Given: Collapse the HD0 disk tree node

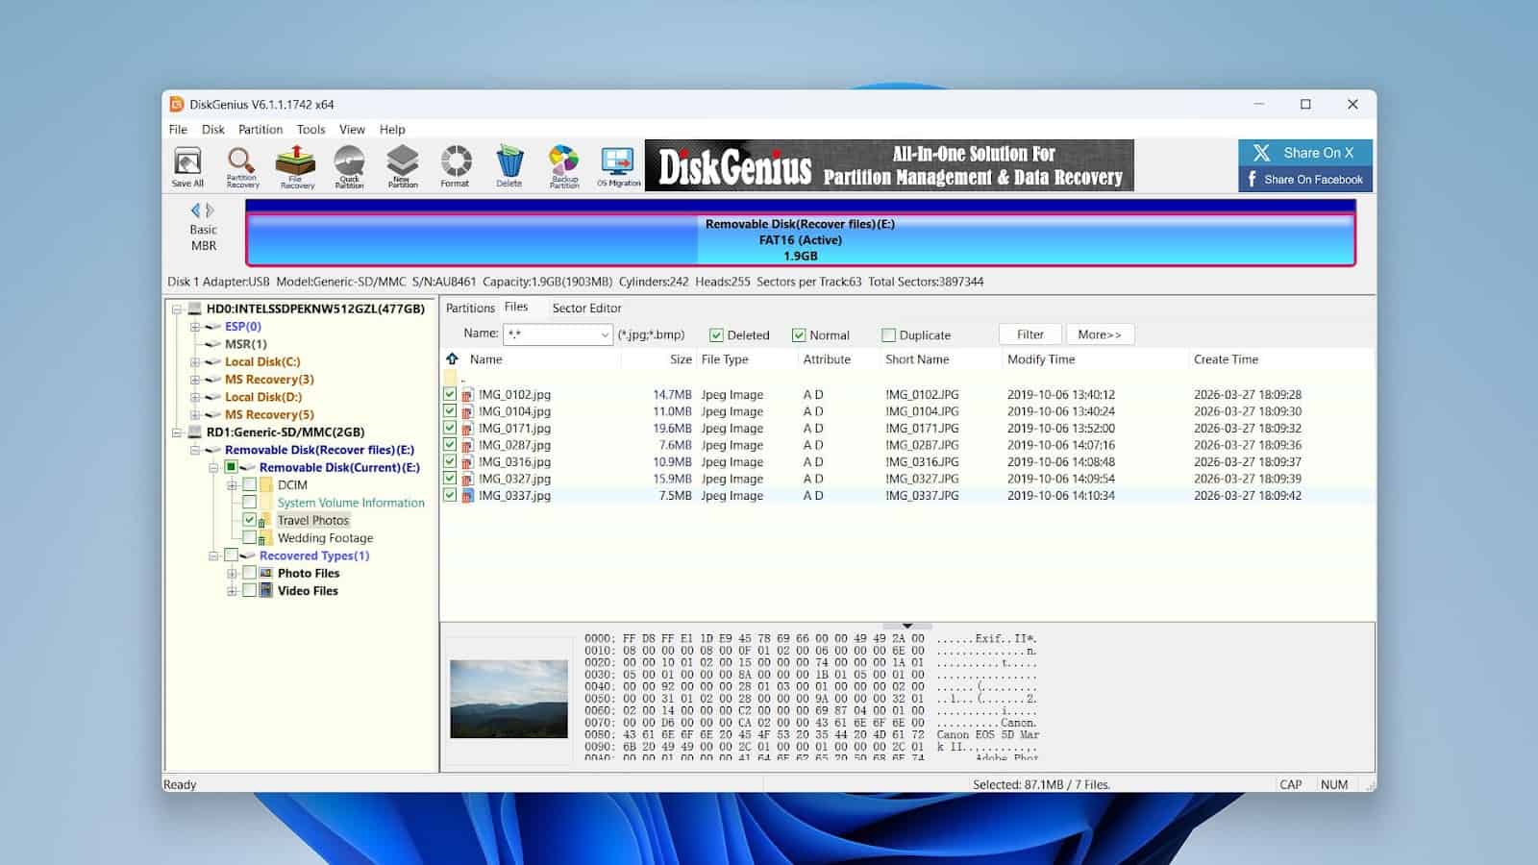Looking at the screenshot, I should tap(177, 309).
